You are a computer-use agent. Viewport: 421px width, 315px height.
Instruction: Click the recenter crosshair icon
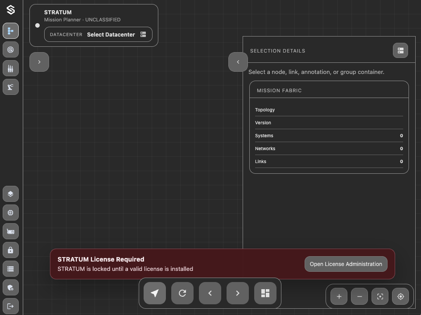point(400,296)
